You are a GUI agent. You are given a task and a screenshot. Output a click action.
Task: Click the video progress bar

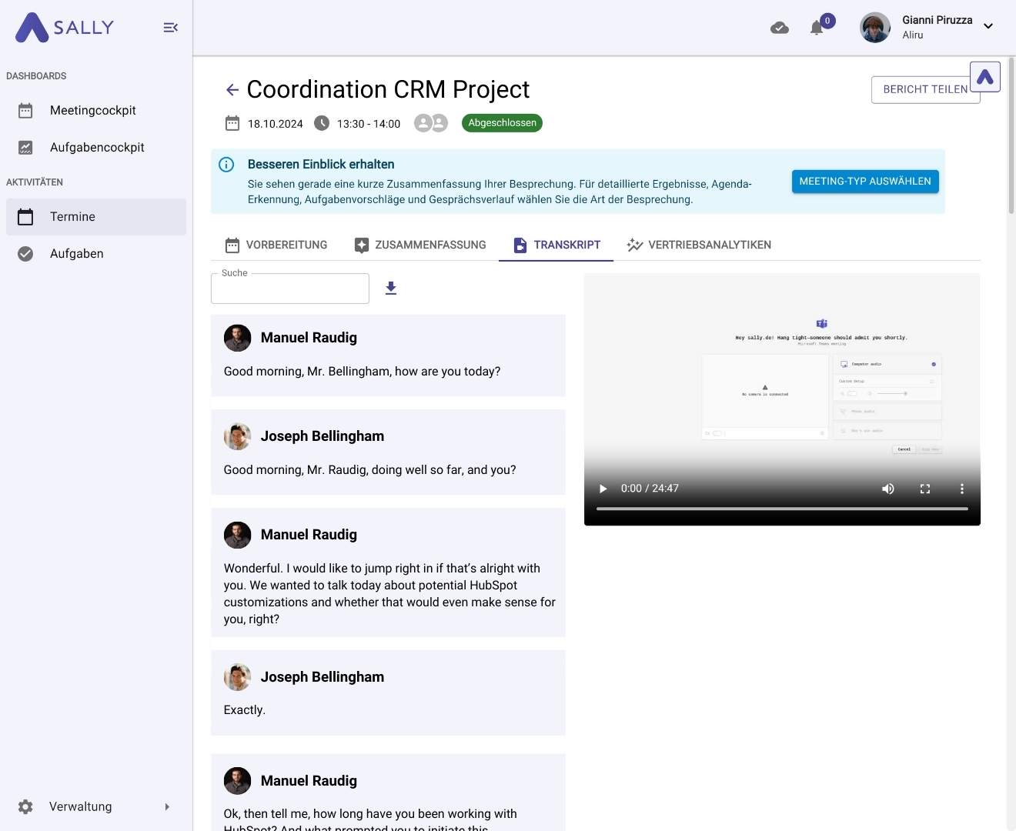[782, 509]
